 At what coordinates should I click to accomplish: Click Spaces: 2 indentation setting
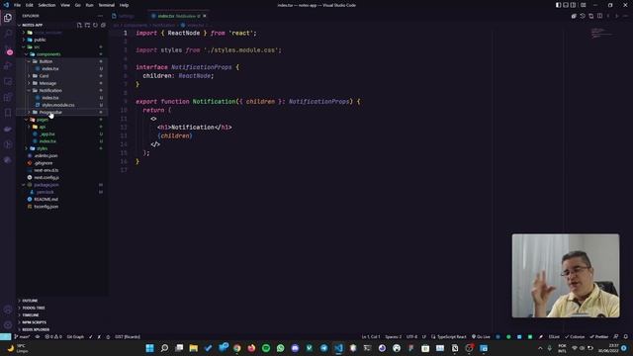[x=393, y=336]
